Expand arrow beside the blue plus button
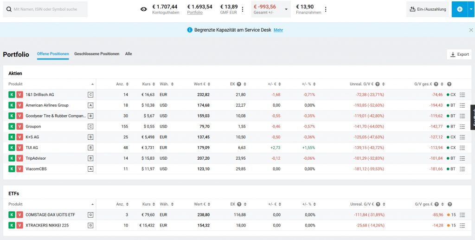 point(471,9)
